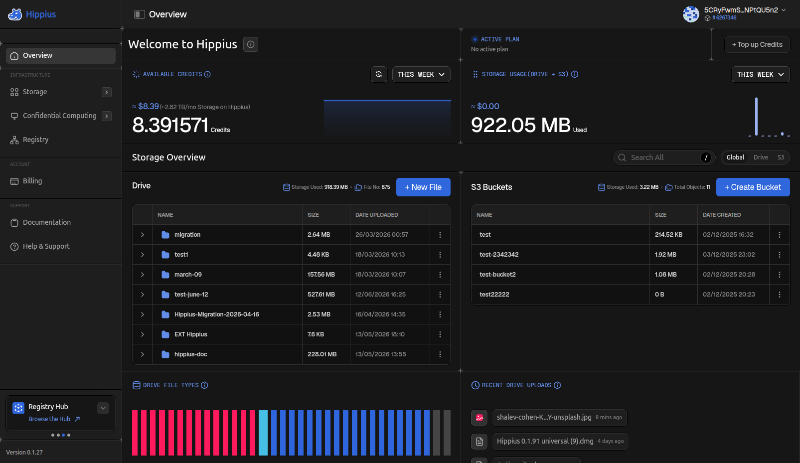
Task: Click the carousel dots under Registry Hub
Action: (x=61, y=435)
